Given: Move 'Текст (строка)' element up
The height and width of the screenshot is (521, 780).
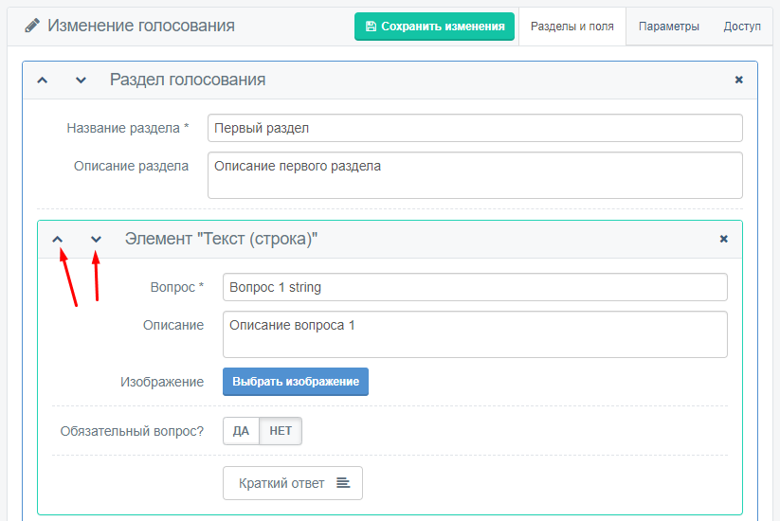Looking at the screenshot, I should click(58, 239).
